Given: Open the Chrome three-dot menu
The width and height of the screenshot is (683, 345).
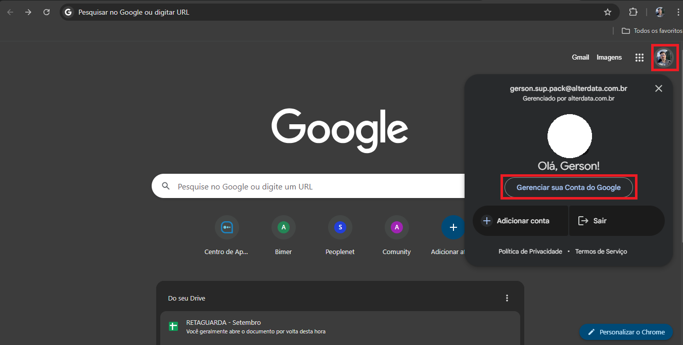Looking at the screenshot, I should (678, 12).
